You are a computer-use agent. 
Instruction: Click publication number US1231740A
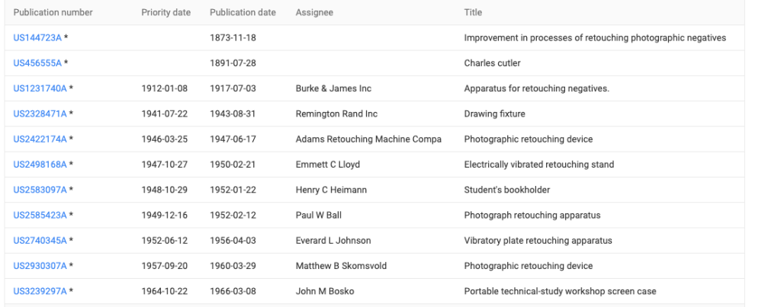pyautogui.click(x=40, y=88)
